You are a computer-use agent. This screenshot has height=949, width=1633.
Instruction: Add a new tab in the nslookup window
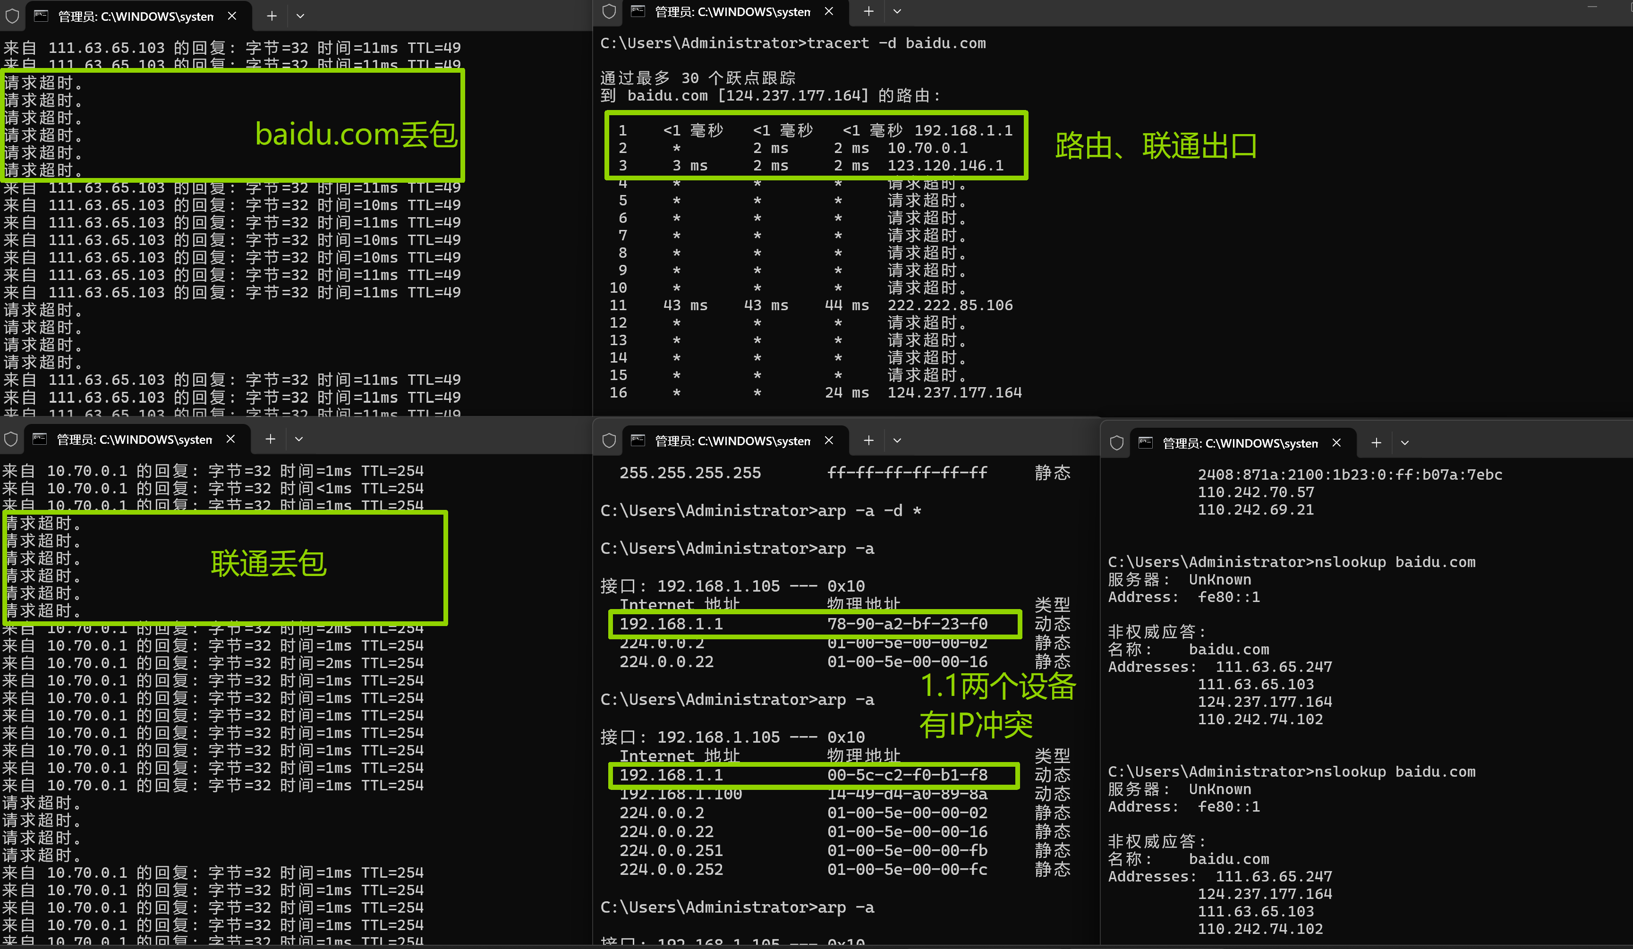(1376, 443)
